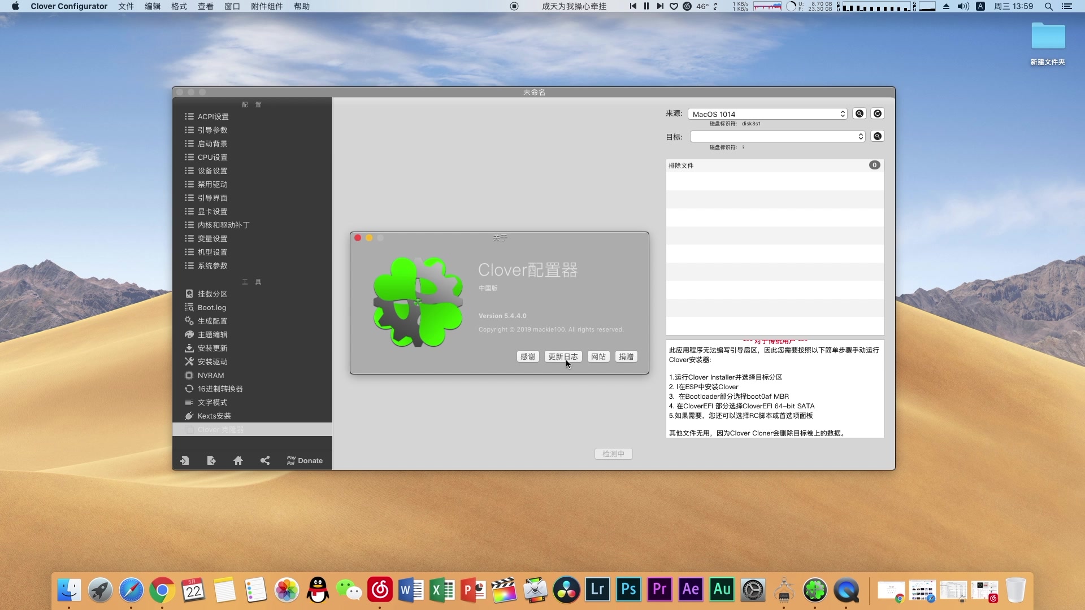Close the About dialog with red button
This screenshot has height=610, width=1085.
tap(358, 238)
